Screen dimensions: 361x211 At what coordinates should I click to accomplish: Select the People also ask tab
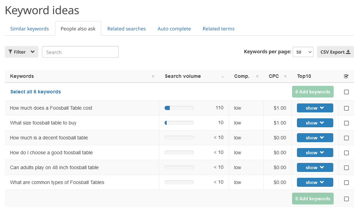[78, 29]
